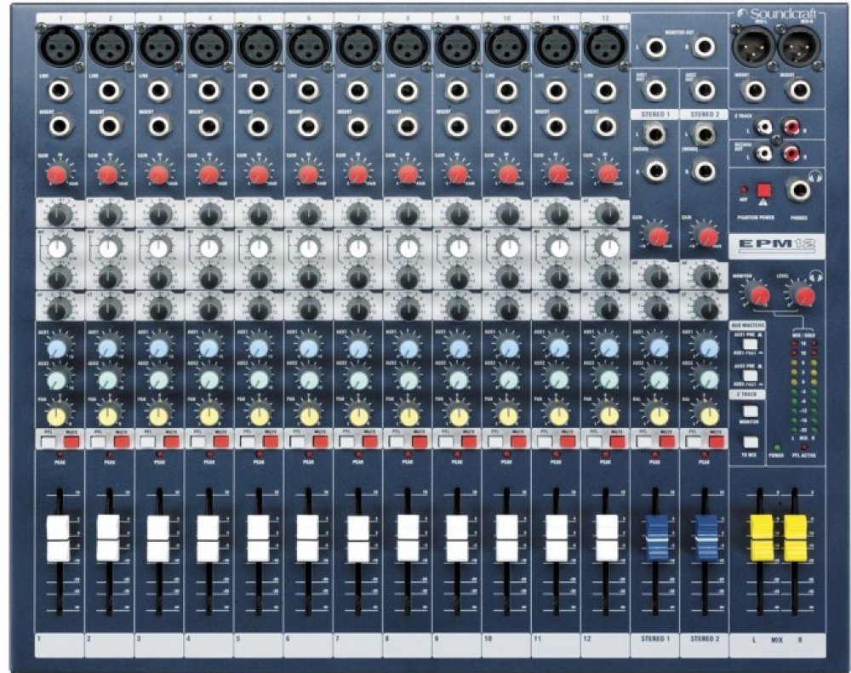
Task: Click the red MONITOR level knob
Action: (x=757, y=295)
